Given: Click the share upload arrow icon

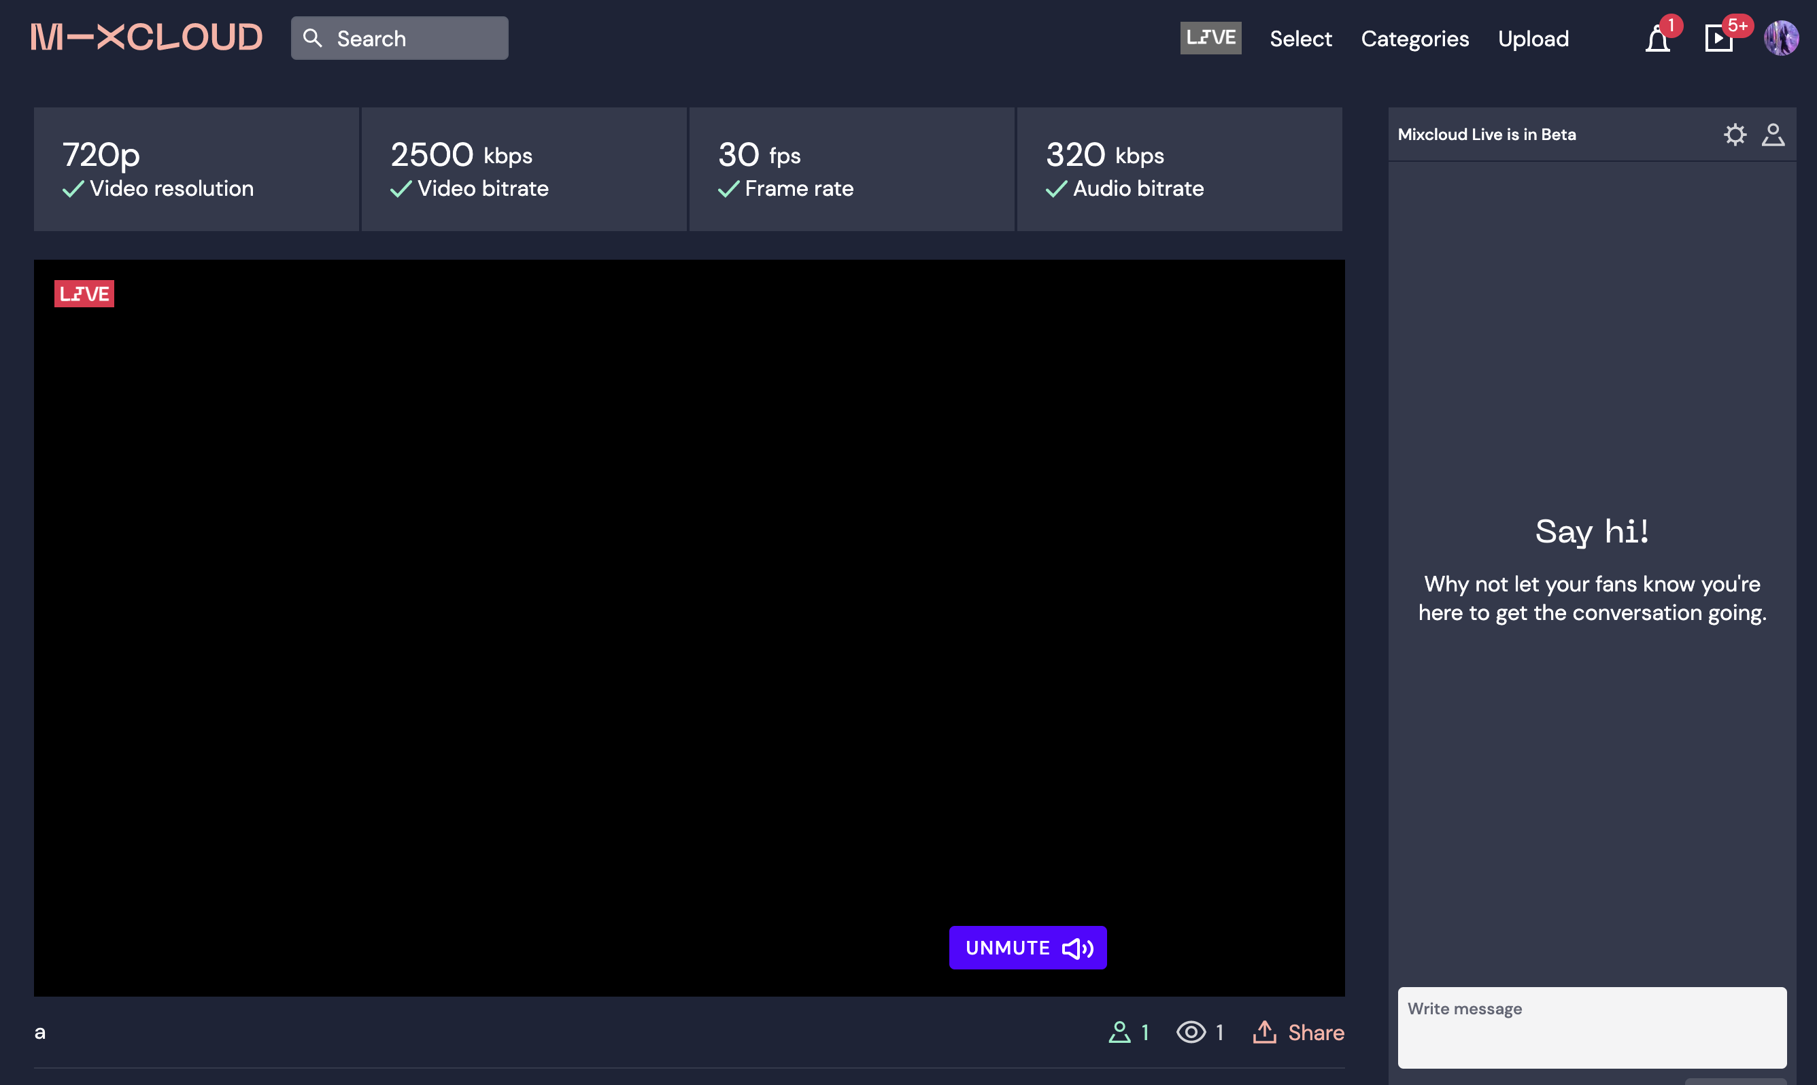Looking at the screenshot, I should 1264,1031.
